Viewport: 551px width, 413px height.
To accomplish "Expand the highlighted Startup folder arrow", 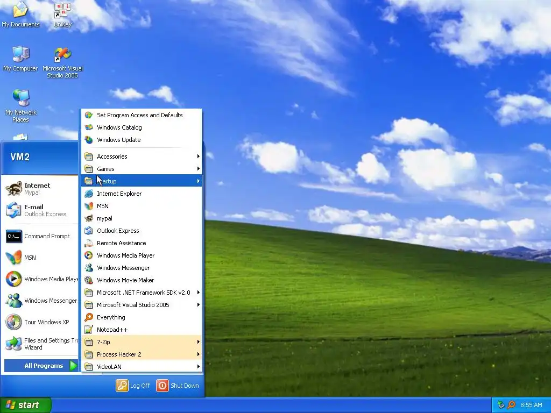I will pos(199,181).
